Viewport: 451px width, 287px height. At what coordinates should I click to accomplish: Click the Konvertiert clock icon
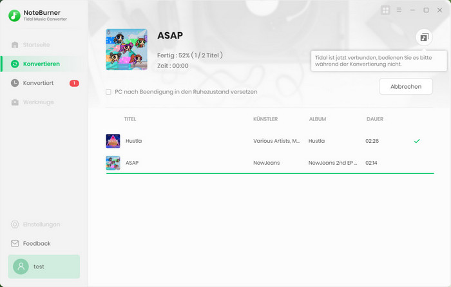pyautogui.click(x=15, y=83)
